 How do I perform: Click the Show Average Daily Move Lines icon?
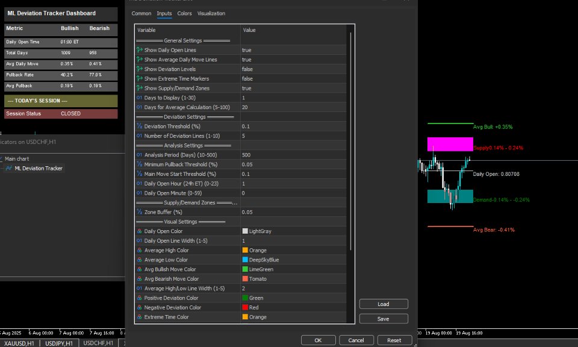[139, 60]
